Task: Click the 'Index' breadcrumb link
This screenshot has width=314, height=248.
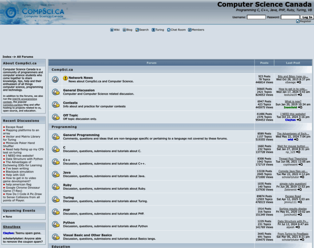Action: [7, 57]
